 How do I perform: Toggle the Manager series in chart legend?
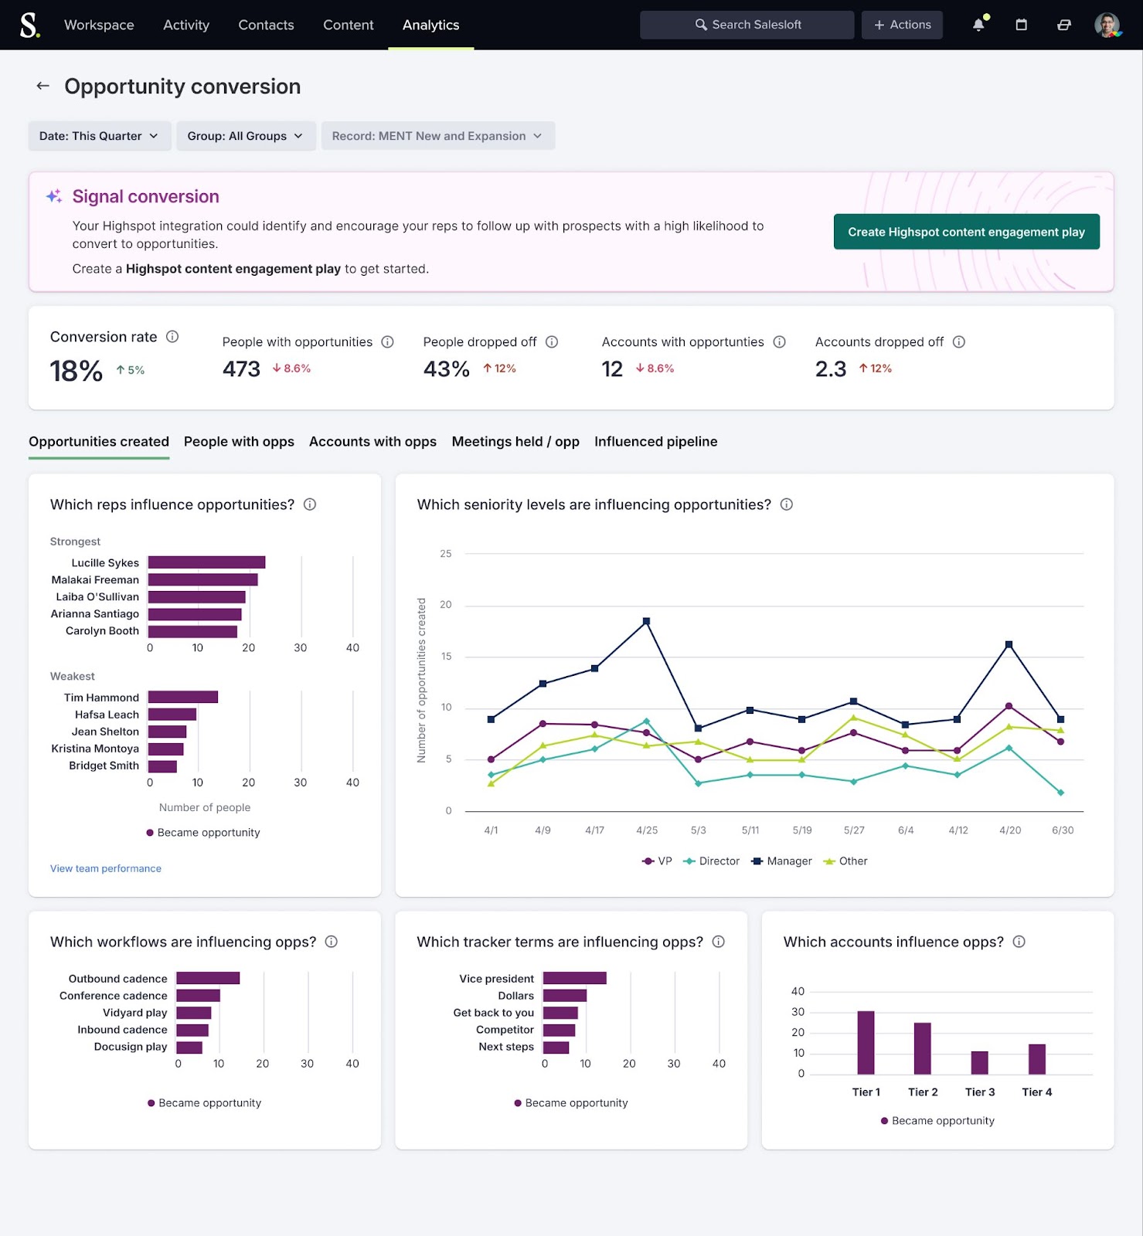pos(781,861)
